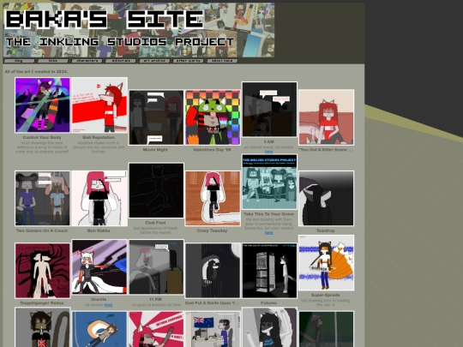Screen dimensions: 463x347
Task: Open the Doppelganger Redux thumbnail
Action: pyautogui.click(x=43, y=271)
